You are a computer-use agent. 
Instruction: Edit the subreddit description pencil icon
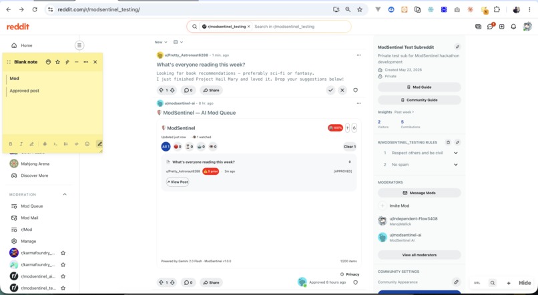click(x=457, y=47)
